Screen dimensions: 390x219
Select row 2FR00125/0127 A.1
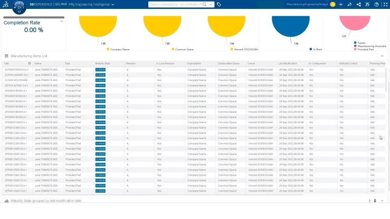[x=194, y=159]
